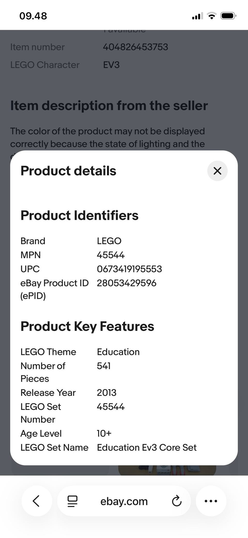Tap the product photo thumbnail below dialog

click(x=167, y=470)
